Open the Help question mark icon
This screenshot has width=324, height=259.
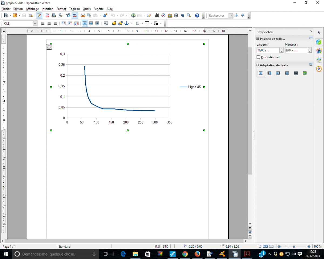(197, 16)
